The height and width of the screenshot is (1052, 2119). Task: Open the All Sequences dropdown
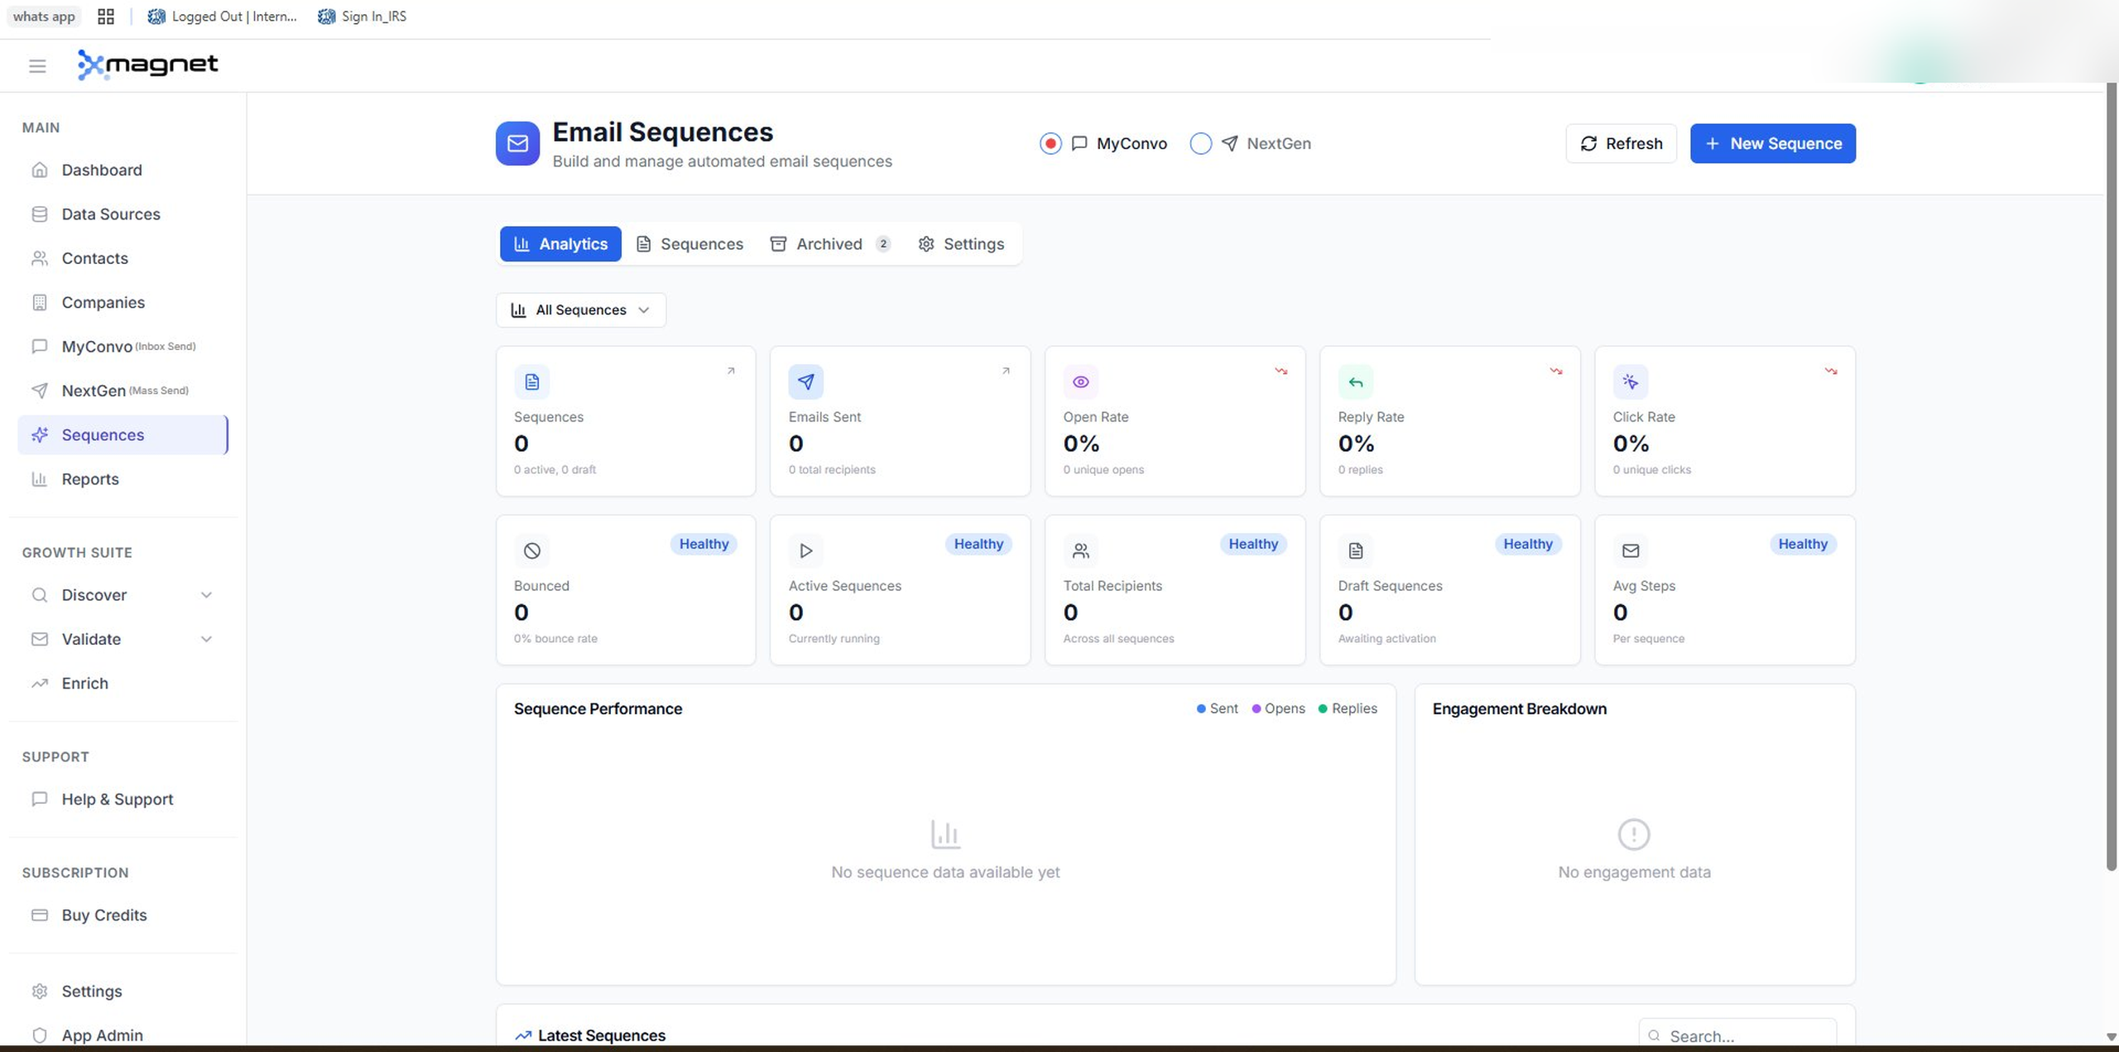(x=580, y=310)
